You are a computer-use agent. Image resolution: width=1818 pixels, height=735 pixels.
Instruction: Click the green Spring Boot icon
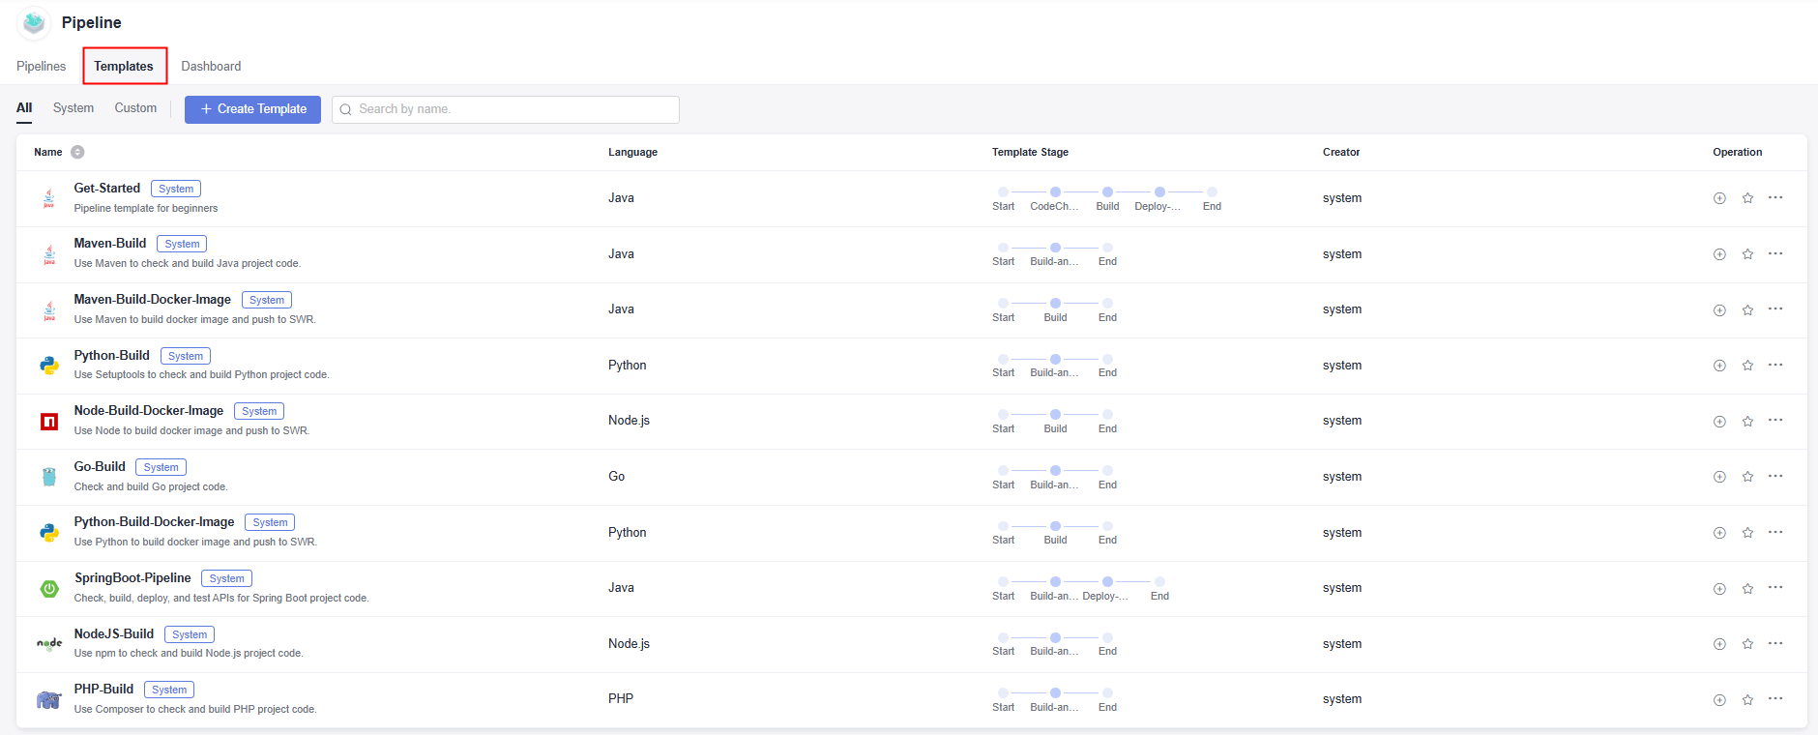click(49, 589)
